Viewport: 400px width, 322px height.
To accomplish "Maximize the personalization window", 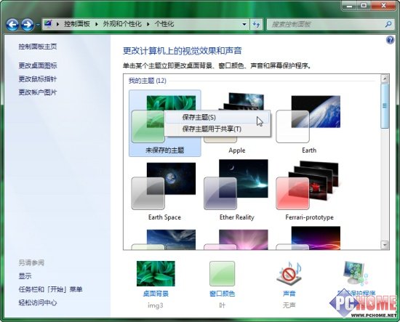I will point(364,6).
